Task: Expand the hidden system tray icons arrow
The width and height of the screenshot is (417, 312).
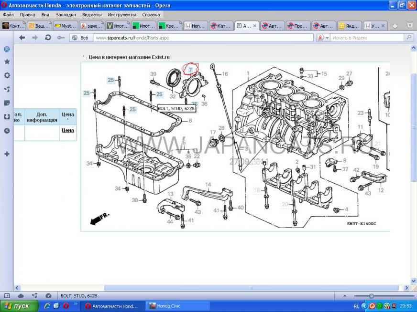Action: pos(364,306)
